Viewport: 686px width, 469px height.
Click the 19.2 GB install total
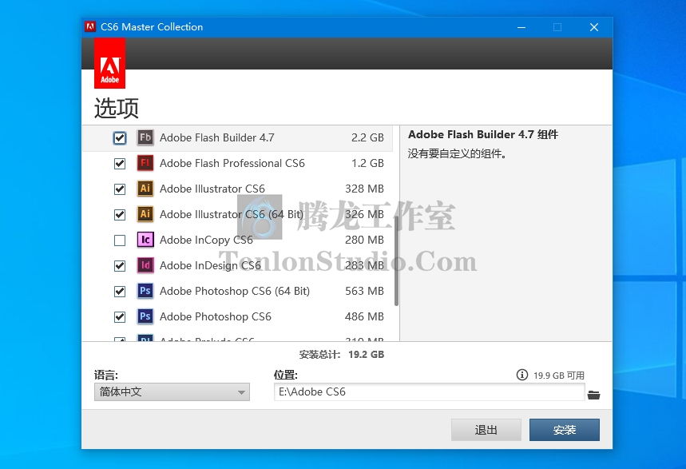[x=367, y=354]
